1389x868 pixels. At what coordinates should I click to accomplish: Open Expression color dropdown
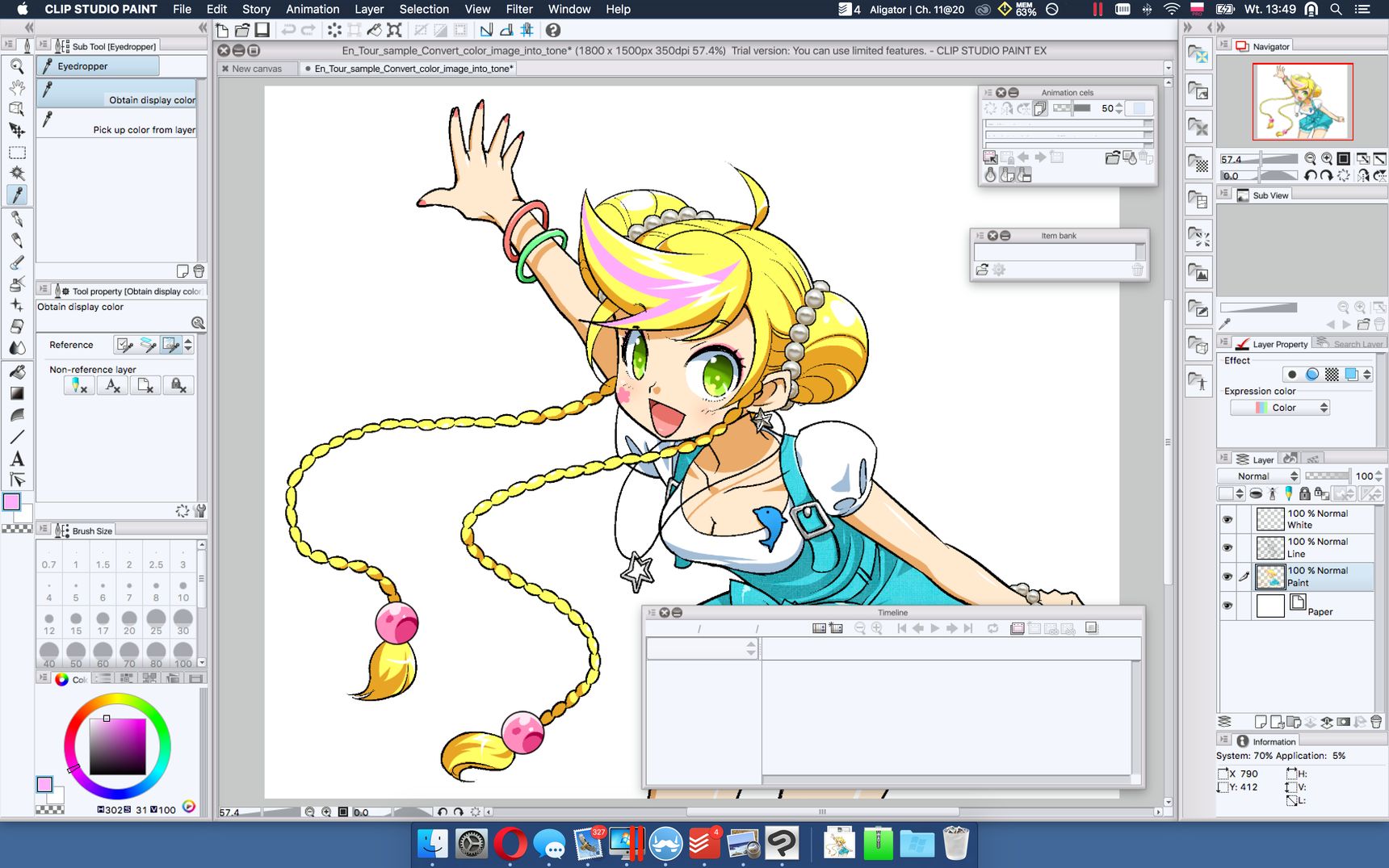coord(1280,408)
